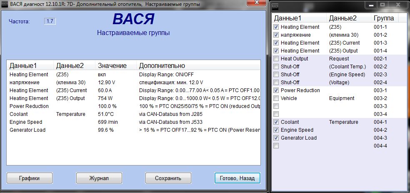Click the Данные2 header in selector window
This screenshot has height=193, width=410.
[x=349, y=18]
